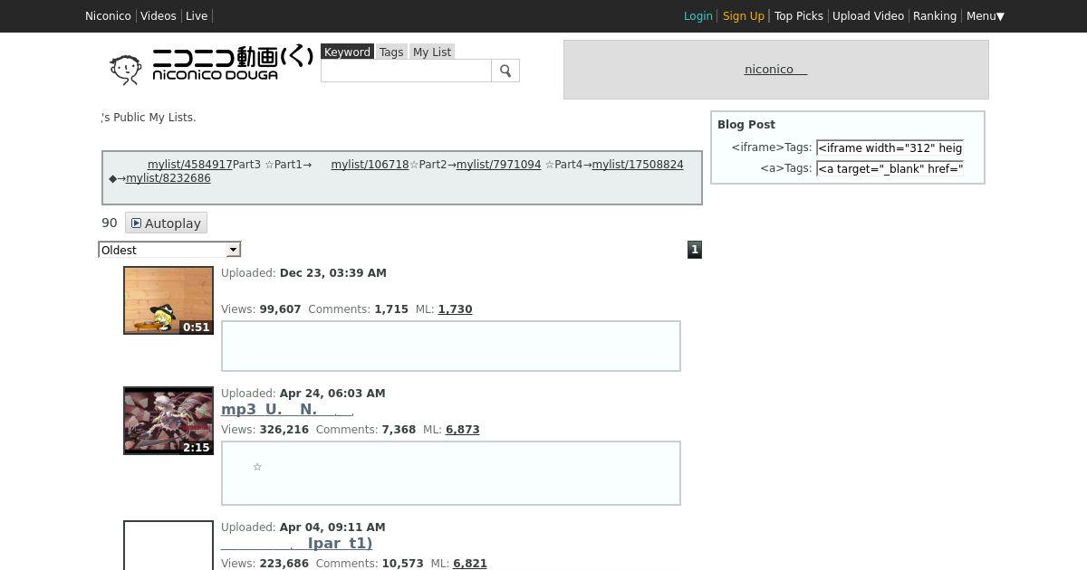Click the "'s Public My Lists." heading
The image size is (1087, 570).
149,118
